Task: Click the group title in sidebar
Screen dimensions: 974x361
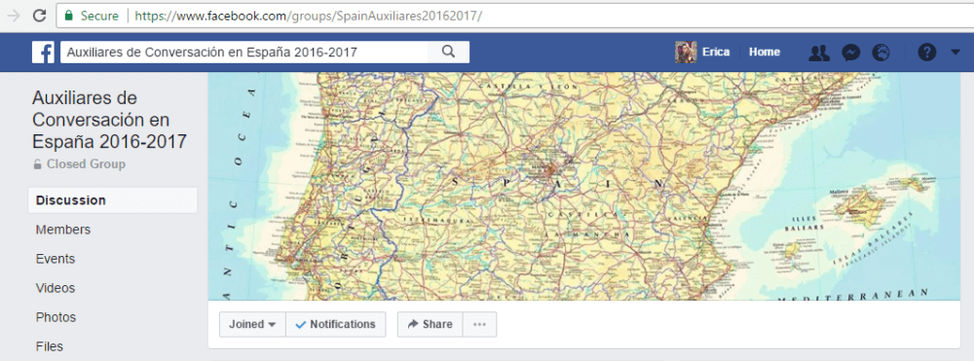Action: pos(109,120)
